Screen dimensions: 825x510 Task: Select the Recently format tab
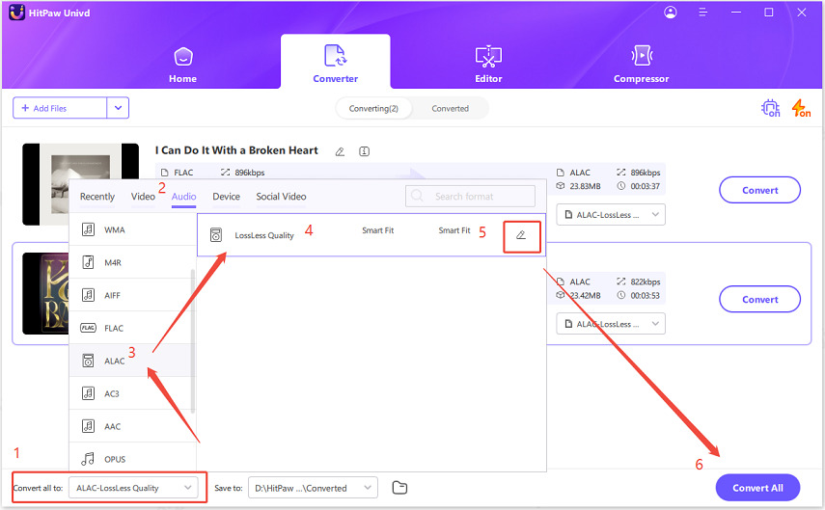point(97,197)
